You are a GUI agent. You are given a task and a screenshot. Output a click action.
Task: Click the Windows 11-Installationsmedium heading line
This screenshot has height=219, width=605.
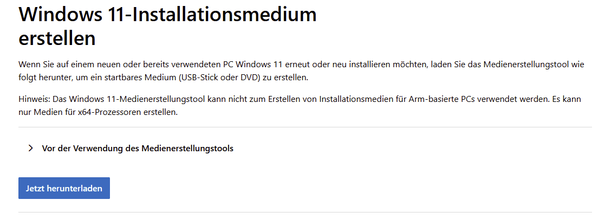pyautogui.click(x=167, y=15)
